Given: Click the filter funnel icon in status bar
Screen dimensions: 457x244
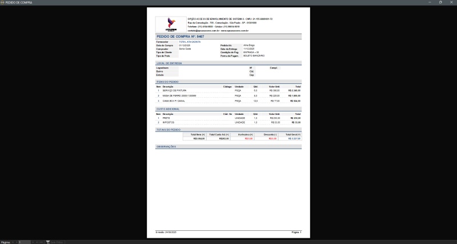Looking at the screenshot, I should tap(48, 242).
